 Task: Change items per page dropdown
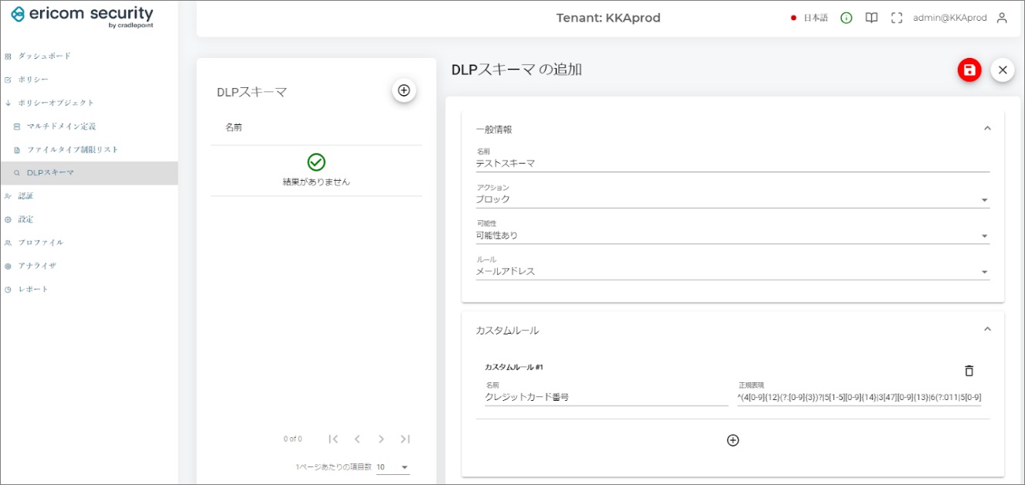pos(393,467)
